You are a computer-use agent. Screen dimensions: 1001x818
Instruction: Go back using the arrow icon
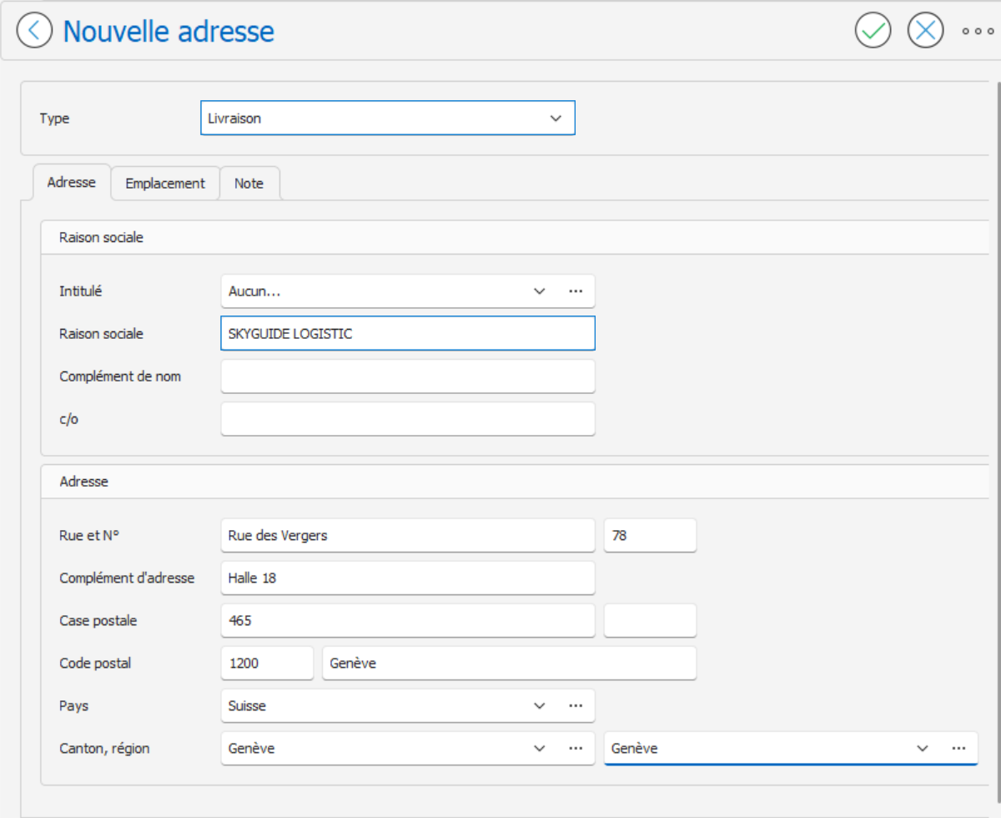coord(34,31)
